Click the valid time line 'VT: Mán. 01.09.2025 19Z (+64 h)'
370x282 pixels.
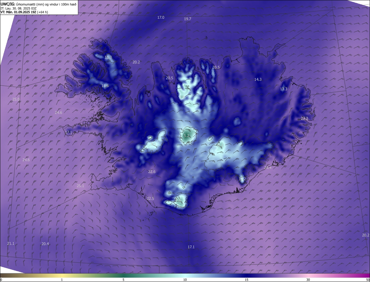coord(24,12)
